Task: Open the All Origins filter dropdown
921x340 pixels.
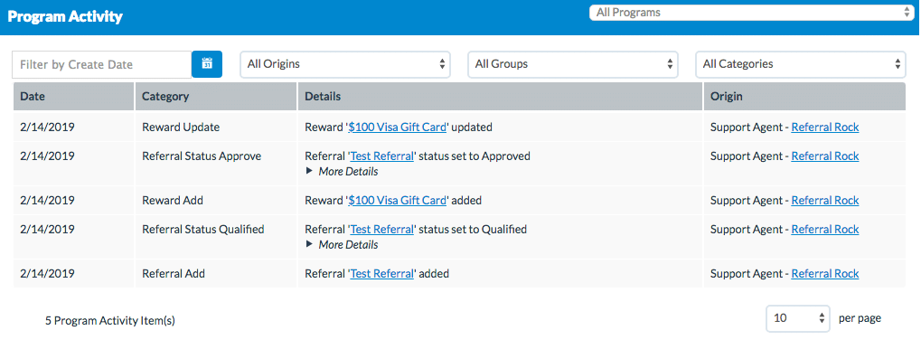Action: click(x=344, y=64)
